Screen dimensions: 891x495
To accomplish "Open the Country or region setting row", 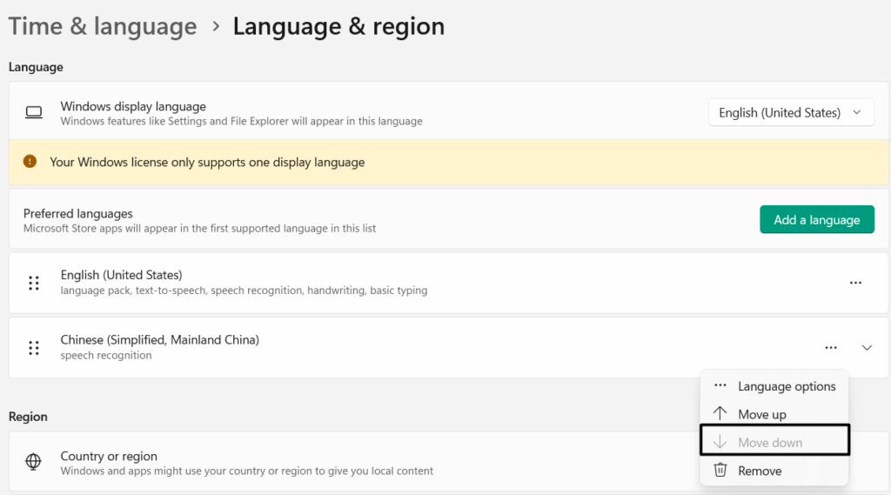I will click(348, 463).
